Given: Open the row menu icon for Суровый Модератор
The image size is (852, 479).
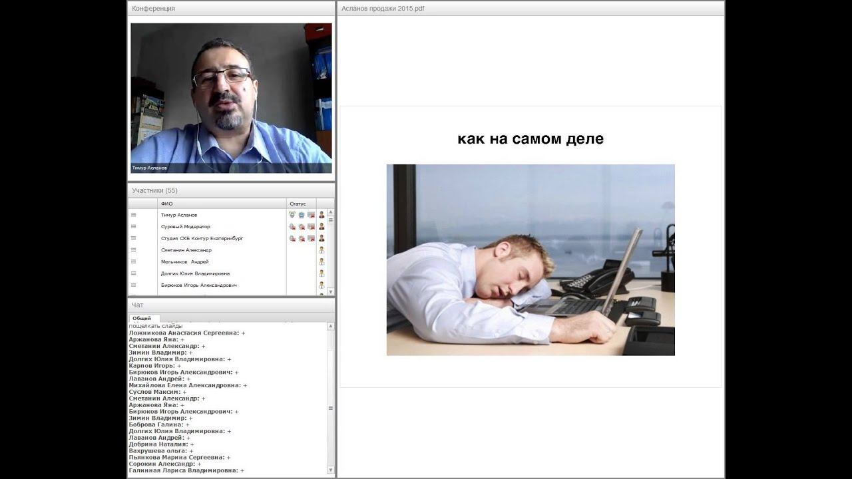Looking at the screenshot, I should (133, 227).
